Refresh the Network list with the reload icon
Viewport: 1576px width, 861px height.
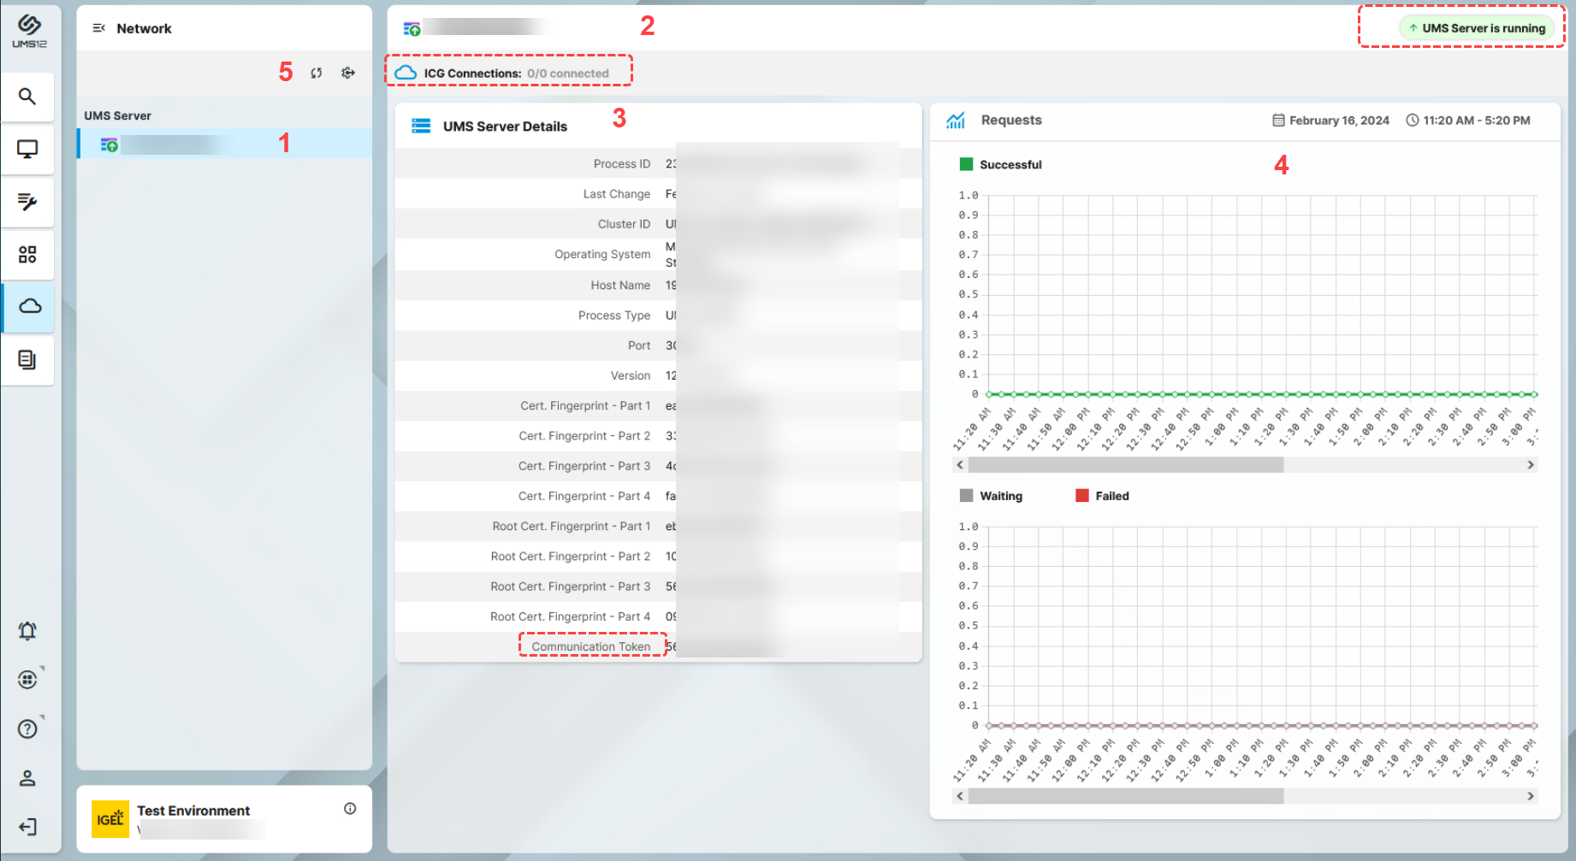pos(316,73)
